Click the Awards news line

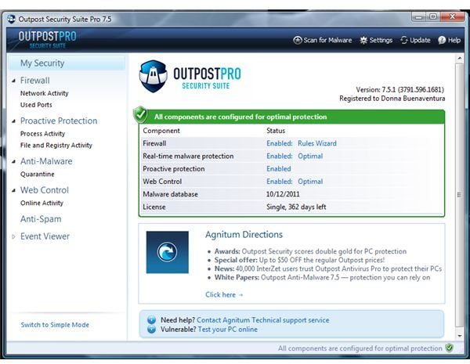[x=310, y=251]
